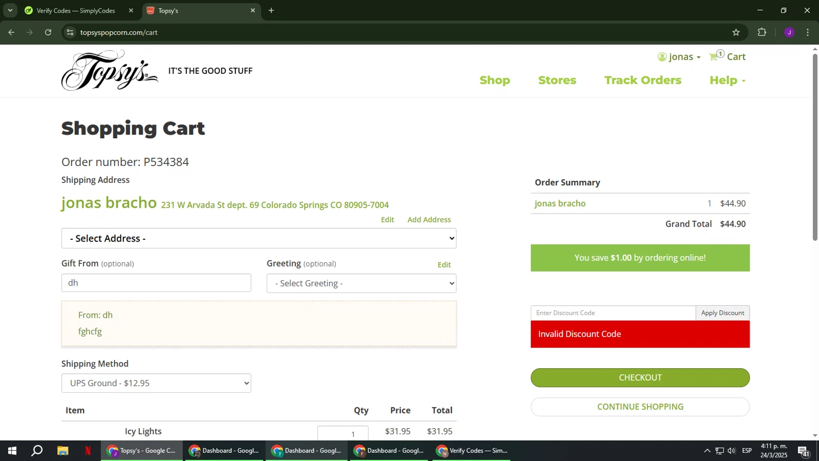Open Shipping Method UPS Ground dropdown
The image size is (819, 461).
pos(156,383)
